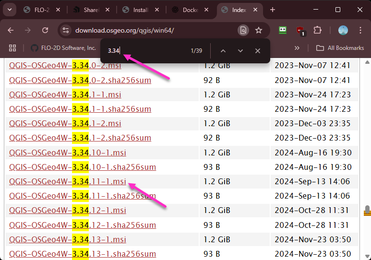This screenshot has width=371, height=260.
Task: Click the green robot extension icon
Action: 283,30
